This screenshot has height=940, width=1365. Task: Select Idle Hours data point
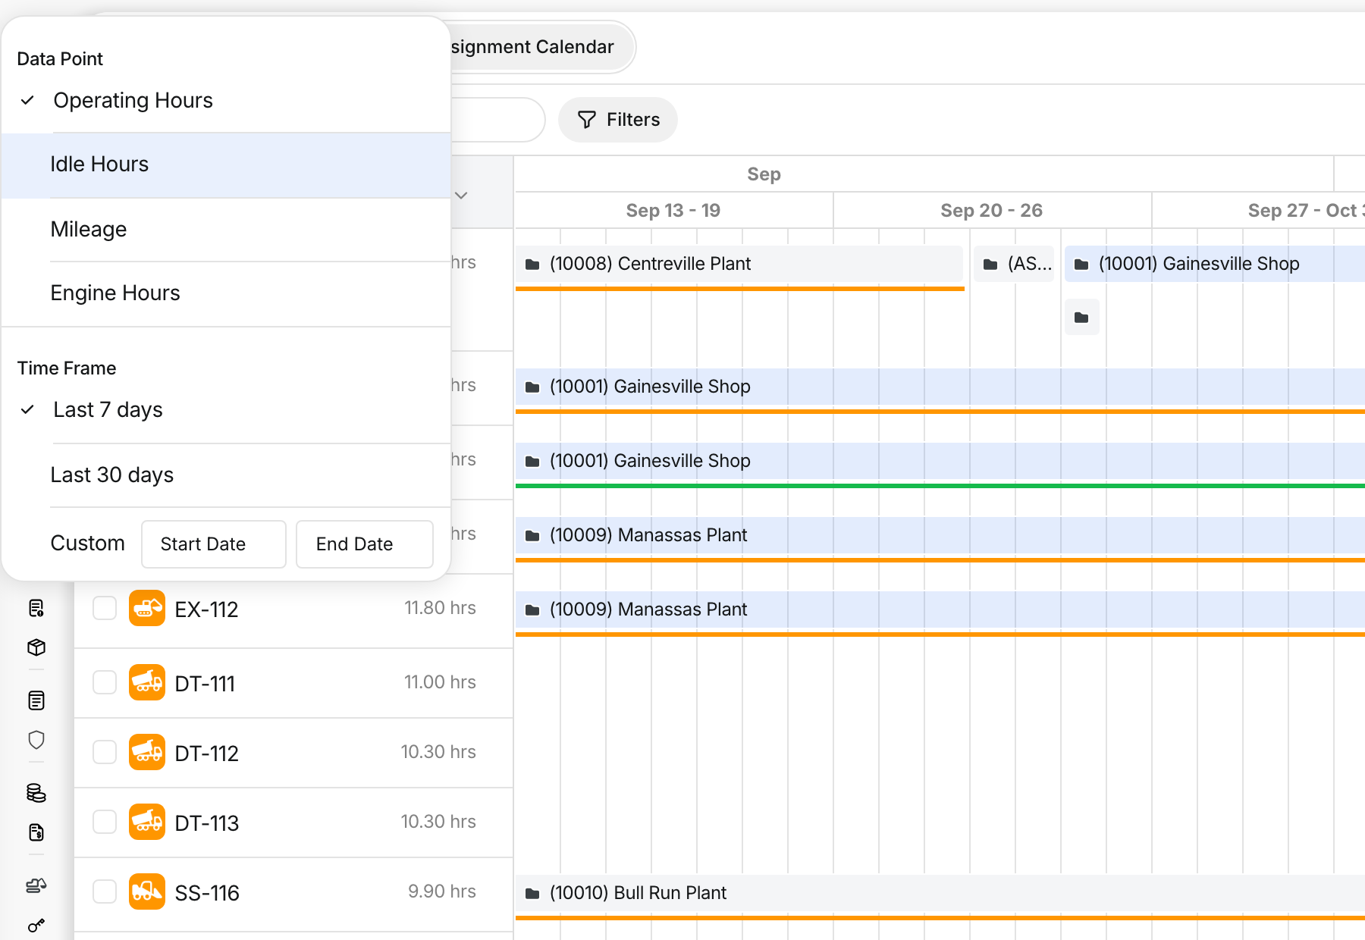click(x=226, y=164)
